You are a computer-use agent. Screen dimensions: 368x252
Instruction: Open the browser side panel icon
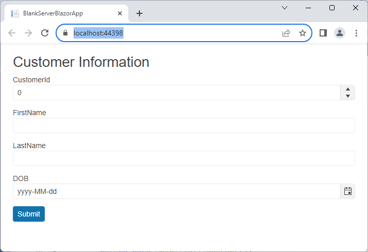323,33
